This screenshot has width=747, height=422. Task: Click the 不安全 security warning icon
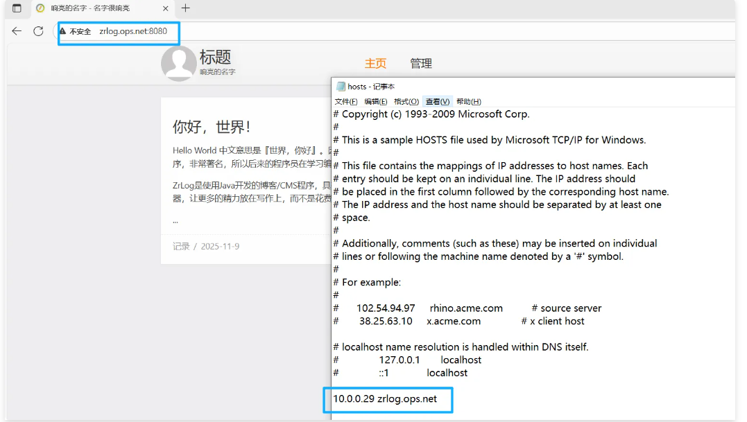tap(63, 31)
